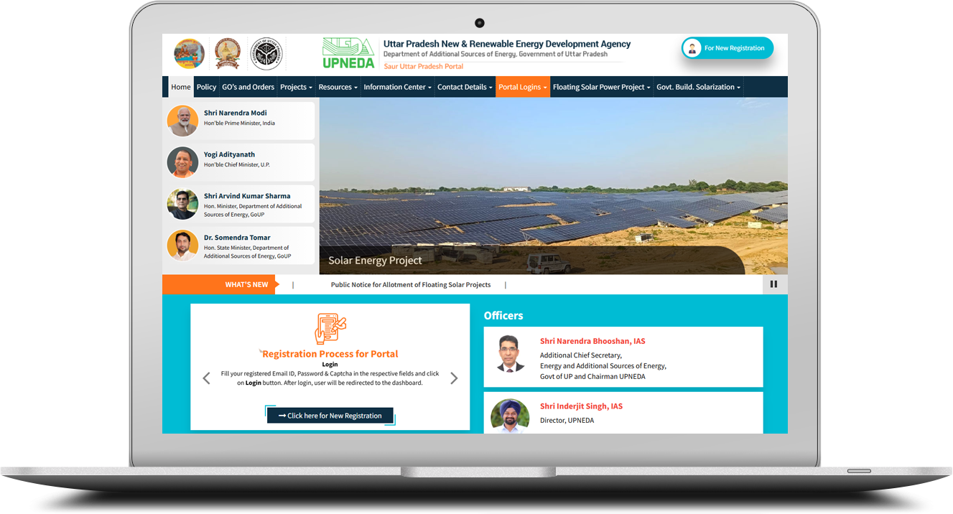Click Shri Arvind Kumar Sharma name text

pyautogui.click(x=247, y=196)
